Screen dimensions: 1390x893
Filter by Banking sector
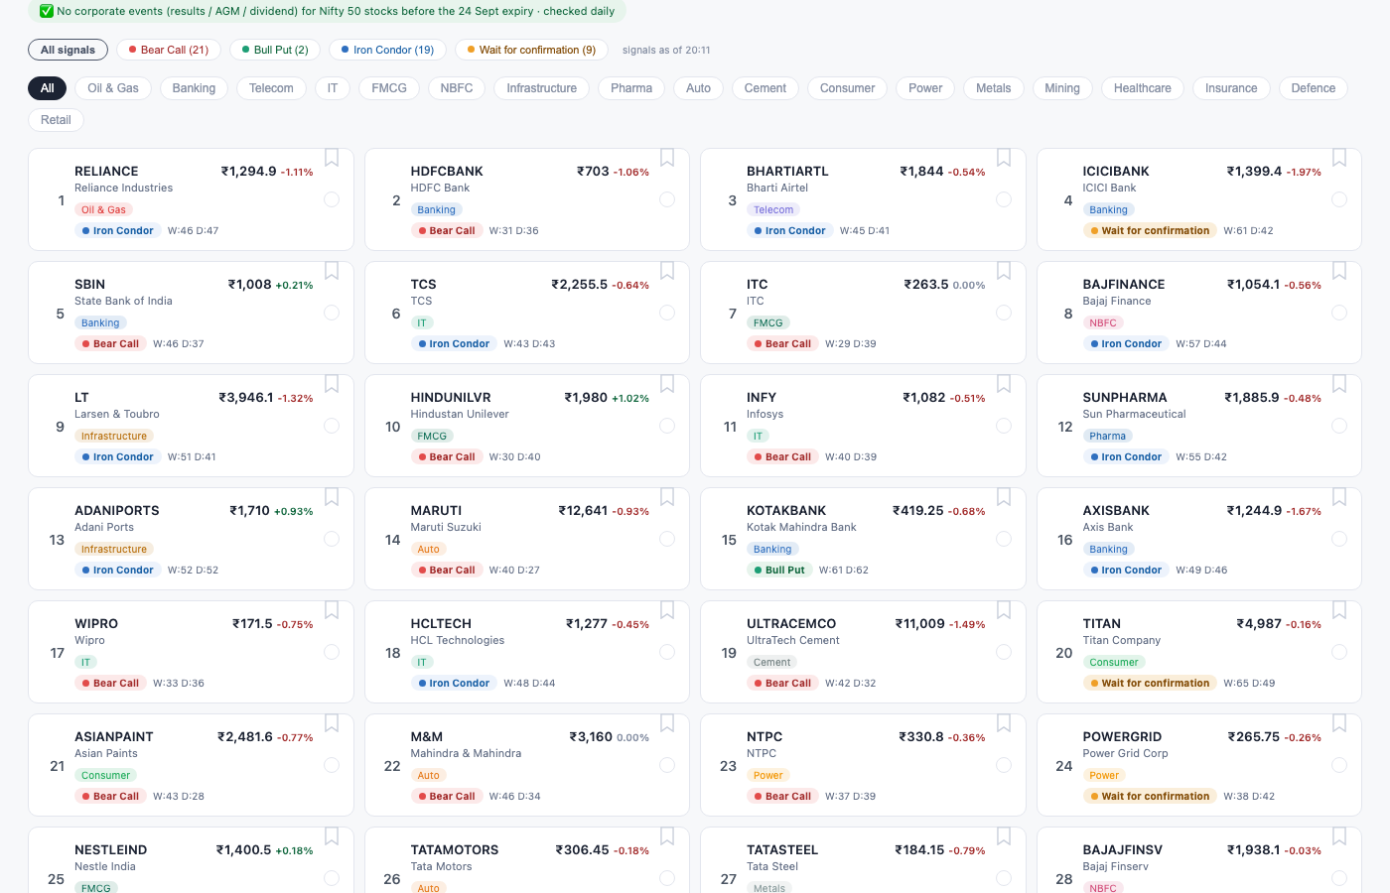point(194,88)
